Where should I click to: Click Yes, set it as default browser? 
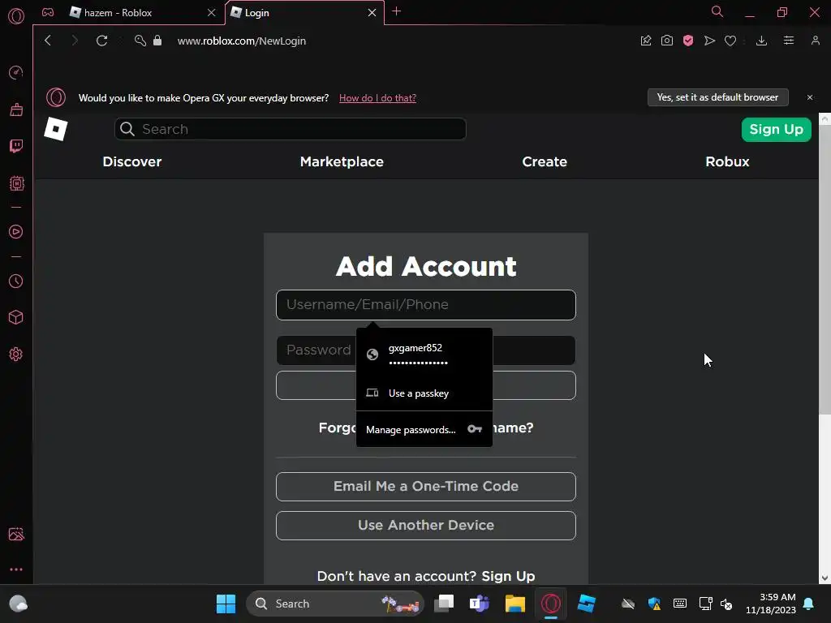coord(717,97)
